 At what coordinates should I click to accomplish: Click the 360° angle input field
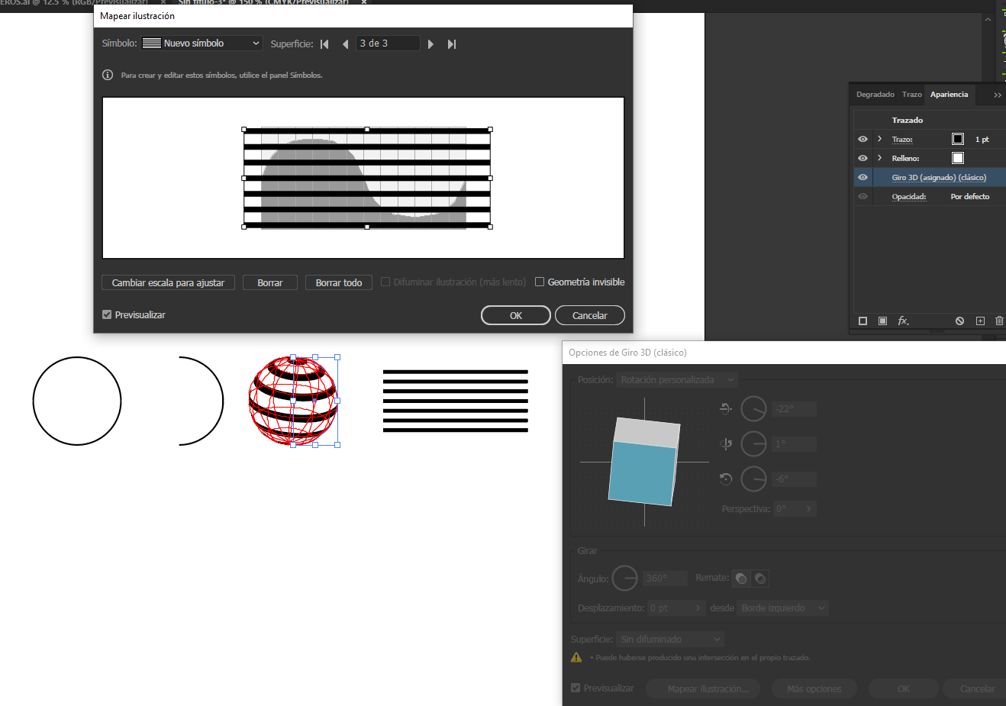[665, 579]
